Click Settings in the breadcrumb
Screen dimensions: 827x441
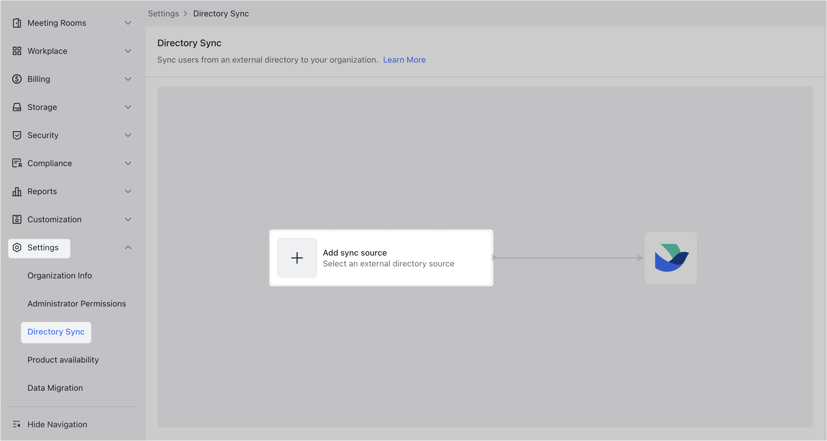coord(163,13)
